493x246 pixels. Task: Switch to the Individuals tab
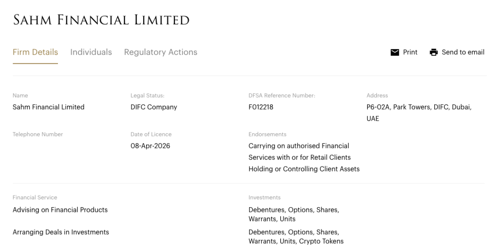[91, 52]
